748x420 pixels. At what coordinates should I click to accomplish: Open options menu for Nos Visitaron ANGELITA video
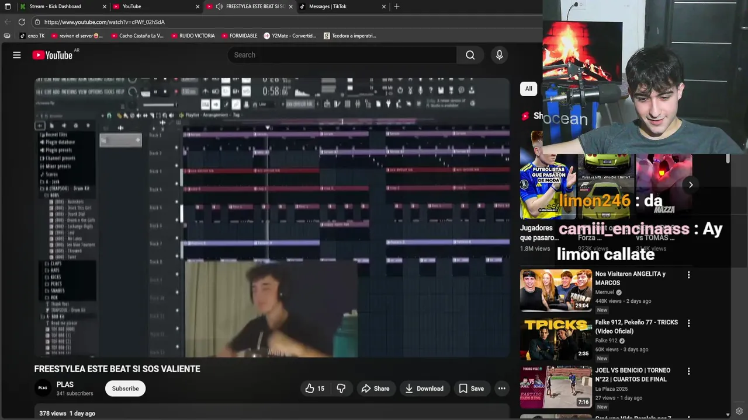(x=688, y=275)
